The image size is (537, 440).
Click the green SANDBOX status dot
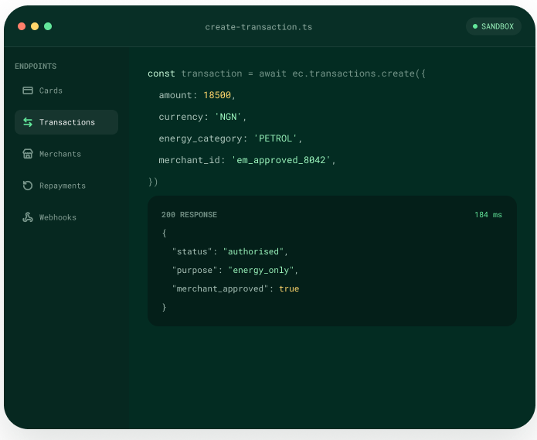475,26
